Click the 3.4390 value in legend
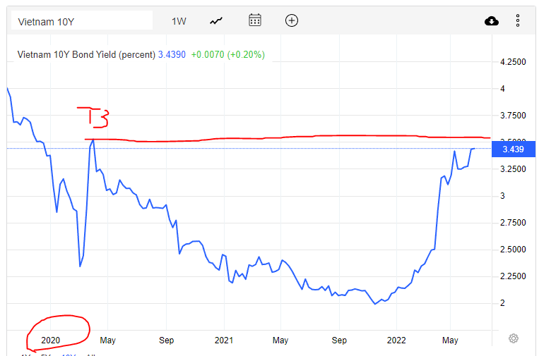 [172, 55]
